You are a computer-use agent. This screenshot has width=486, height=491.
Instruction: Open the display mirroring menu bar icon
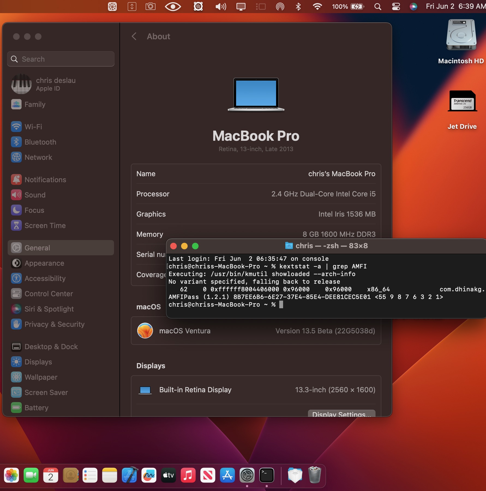coord(241,6)
